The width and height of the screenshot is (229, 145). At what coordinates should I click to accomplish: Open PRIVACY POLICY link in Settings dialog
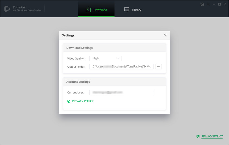(83, 101)
